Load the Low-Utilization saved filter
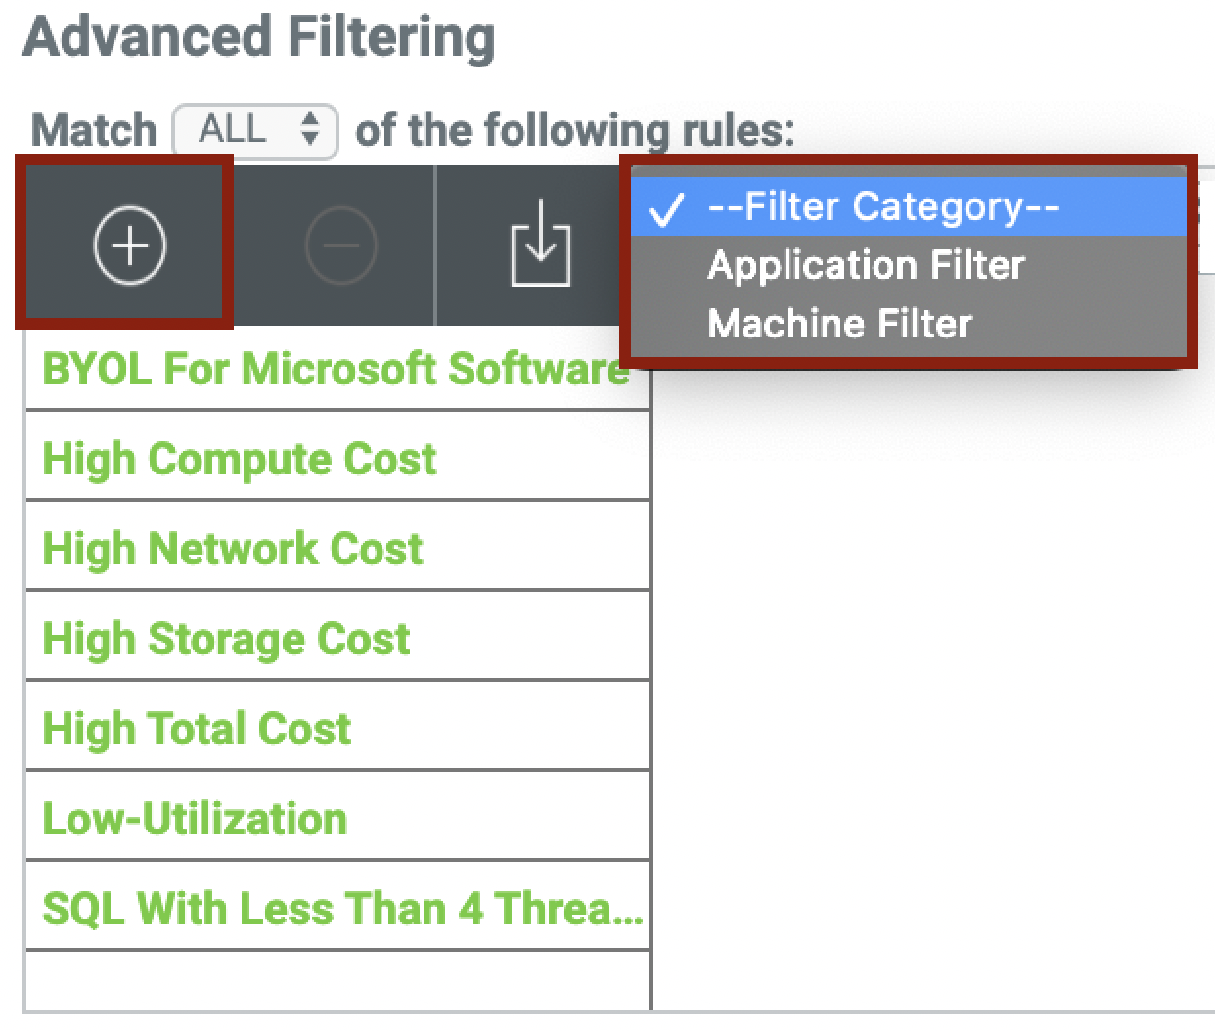The width and height of the screenshot is (1215, 1031). [x=195, y=819]
